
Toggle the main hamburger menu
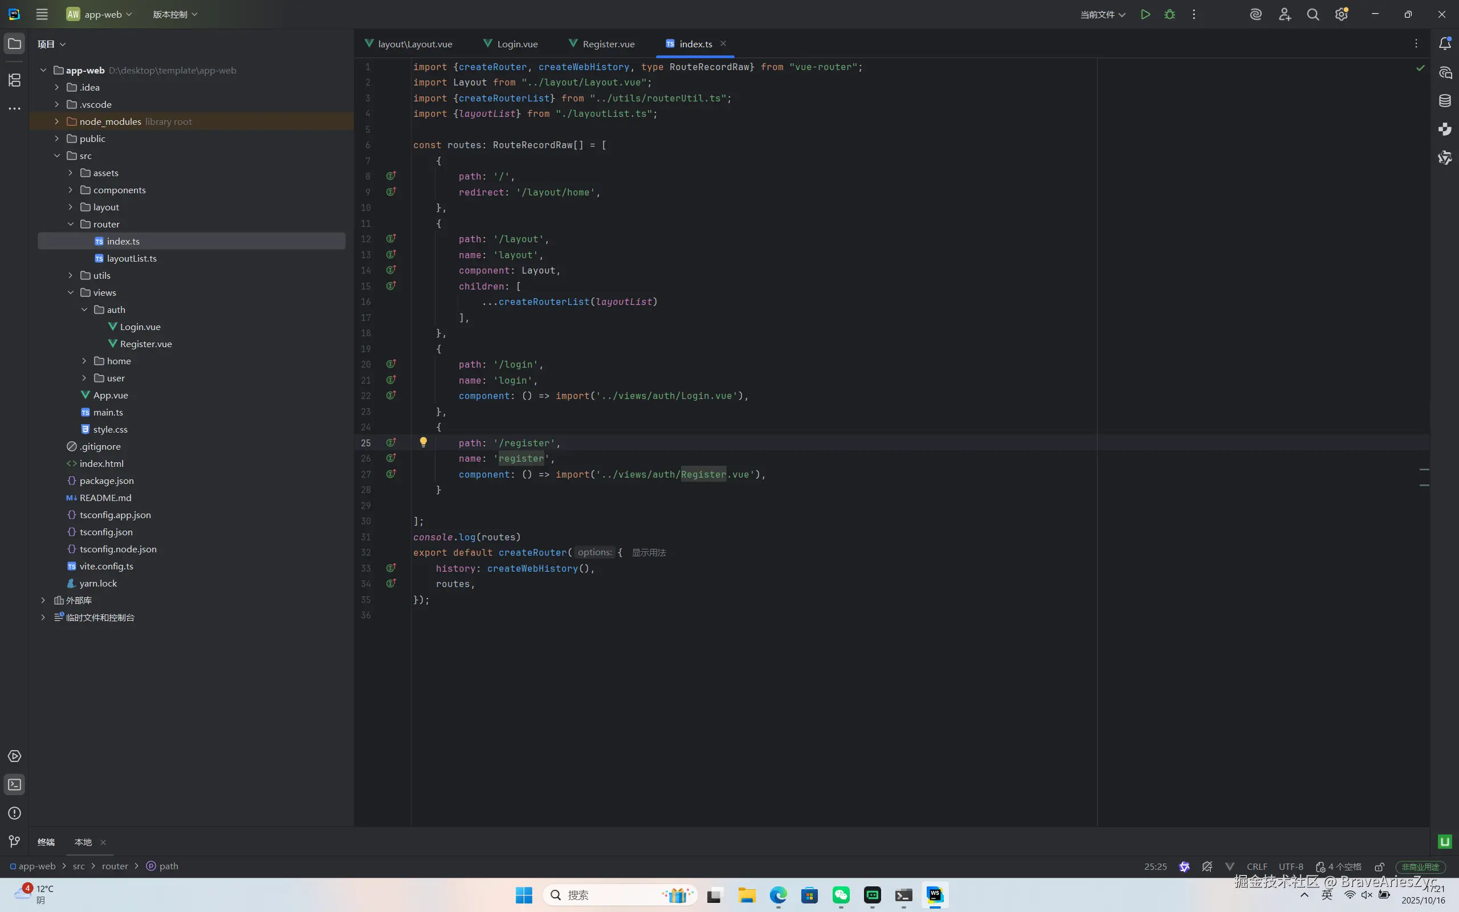click(42, 14)
